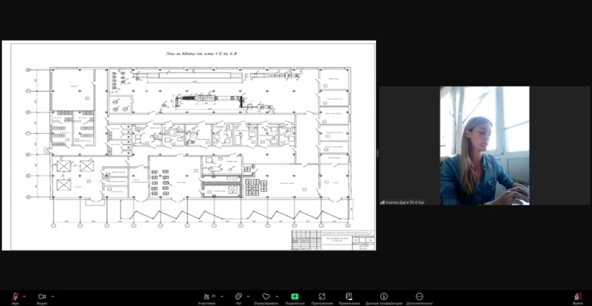Image resolution: width=592 pixels, height=306 pixels.
Task: Unmute the microphone (Звук)
Action: pyautogui.click(x=15, y=298)
